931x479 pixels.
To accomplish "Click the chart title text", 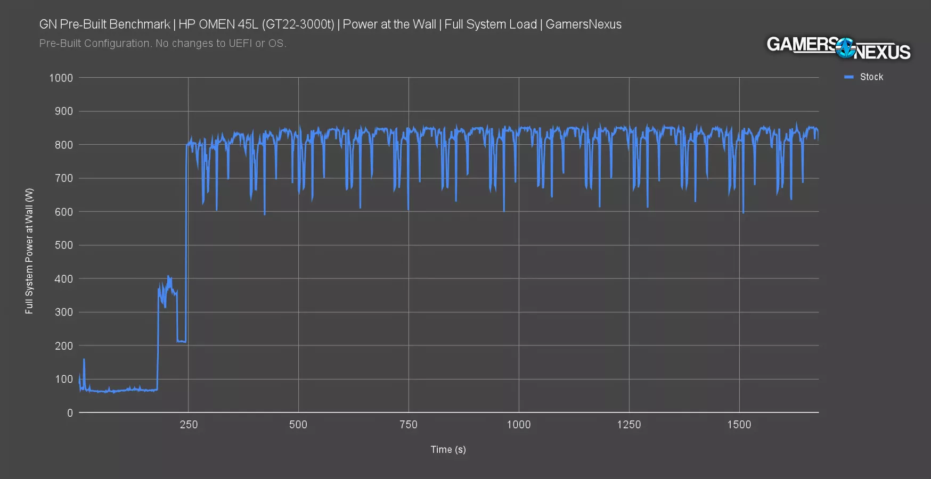I will 330,24.
